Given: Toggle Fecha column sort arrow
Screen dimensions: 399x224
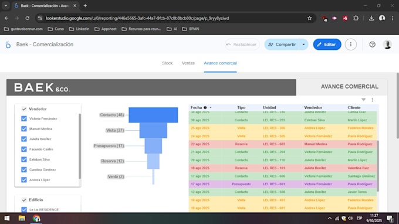Looking at the screenshot, I should pos(211,107).
